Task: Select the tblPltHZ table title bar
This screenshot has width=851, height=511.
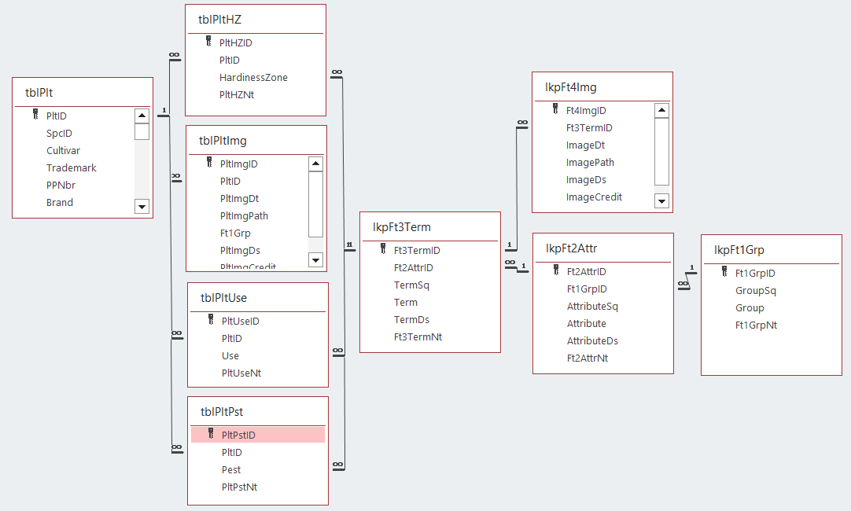Action: coord(255,20)
